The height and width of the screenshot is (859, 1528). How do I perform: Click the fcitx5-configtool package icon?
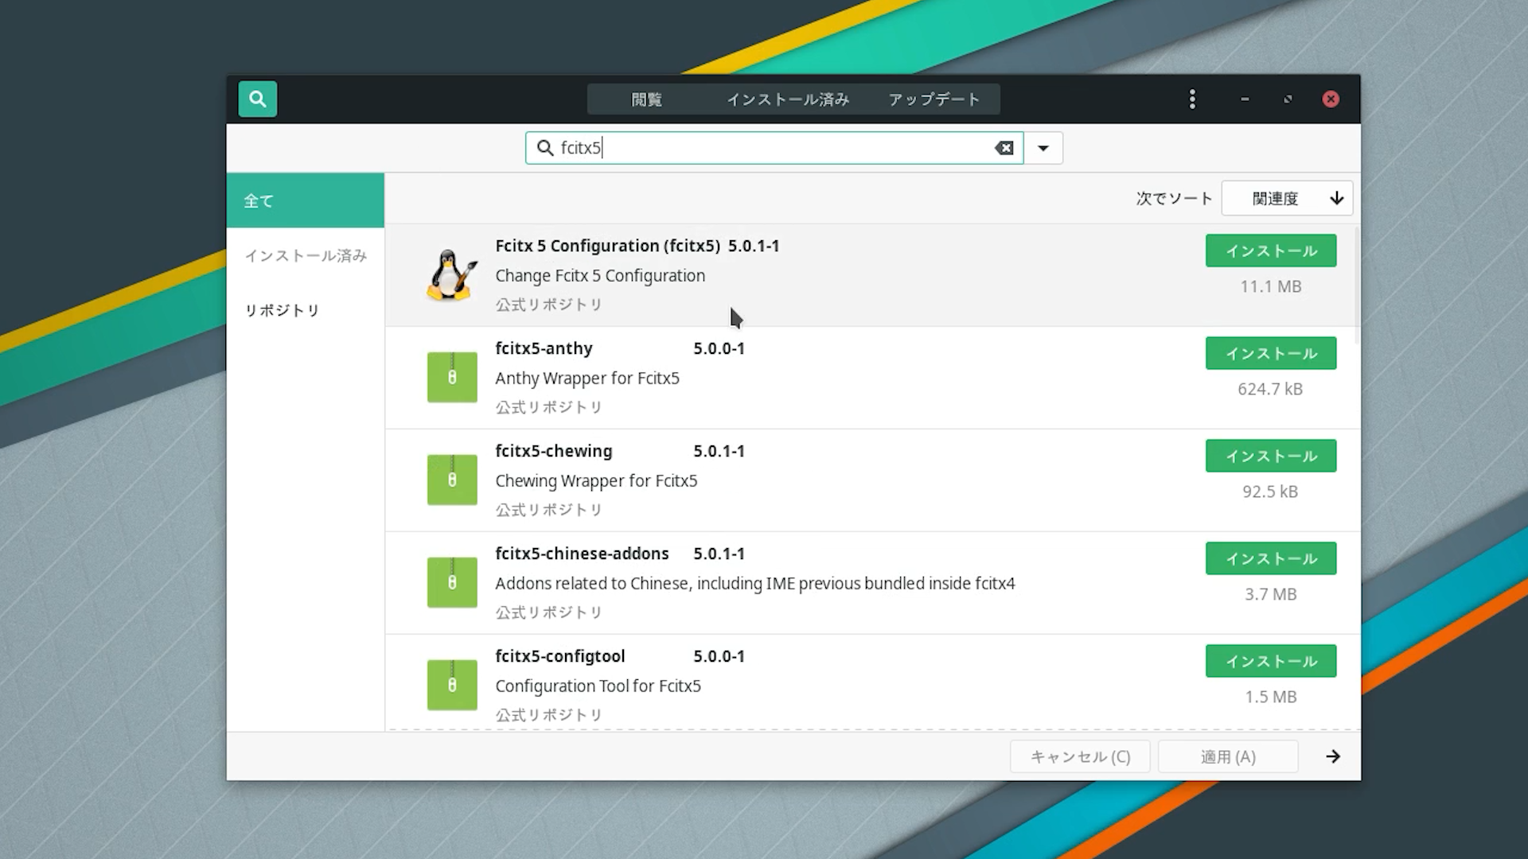pos(451,685)
